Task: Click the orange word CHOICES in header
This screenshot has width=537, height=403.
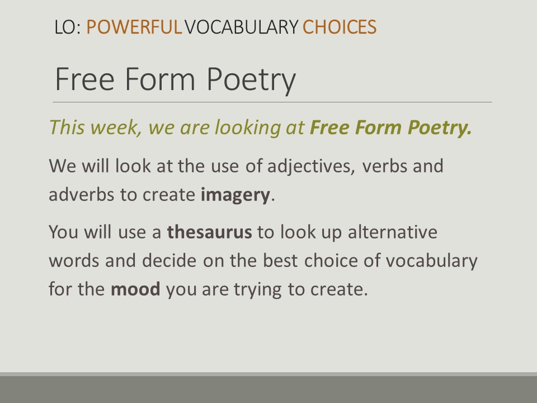Action: point(340,27)
